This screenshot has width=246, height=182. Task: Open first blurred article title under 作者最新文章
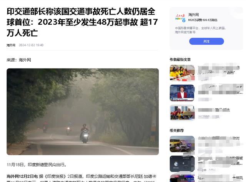[x=219, y=70]
